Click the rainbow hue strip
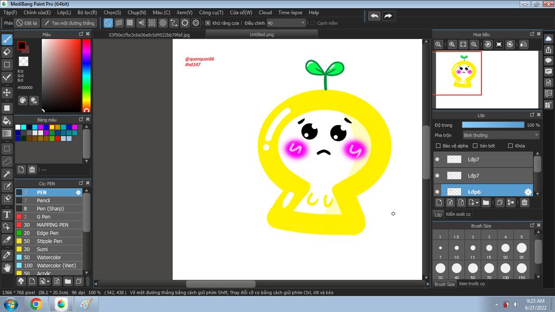 (86, 75)
